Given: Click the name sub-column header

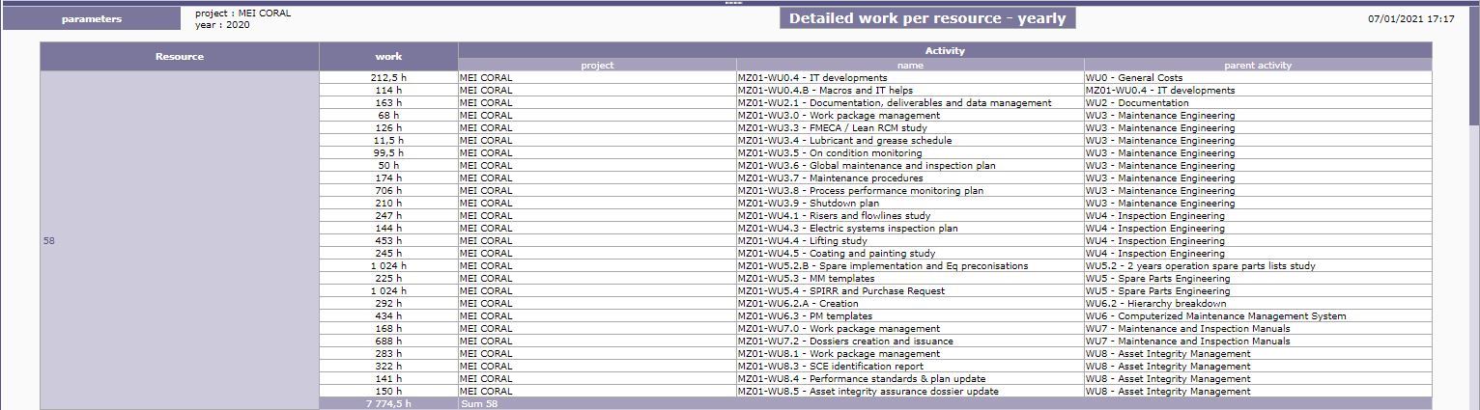Looking at the screenshot, I should pyautogui.click(x=909, y=66).
